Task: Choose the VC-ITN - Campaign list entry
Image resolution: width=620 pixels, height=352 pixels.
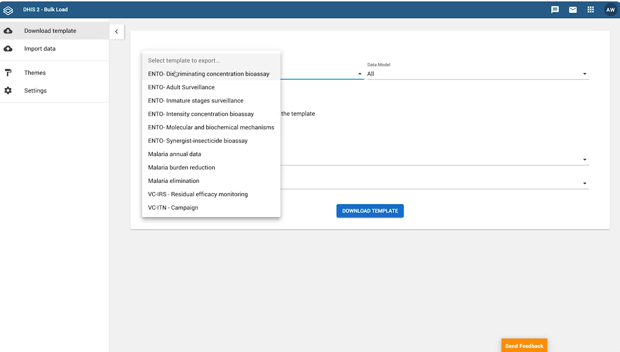Action: pos(173,207)
